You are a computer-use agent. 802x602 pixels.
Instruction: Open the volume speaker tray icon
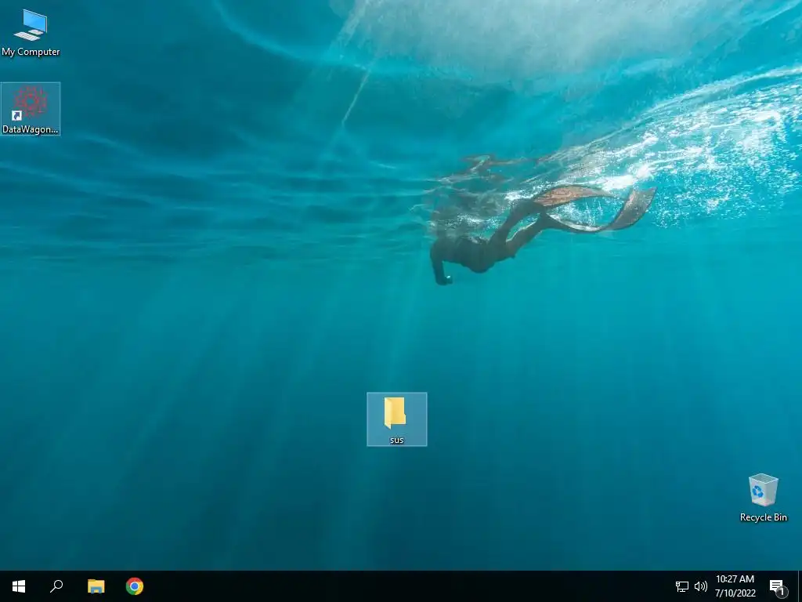[701, 586]
